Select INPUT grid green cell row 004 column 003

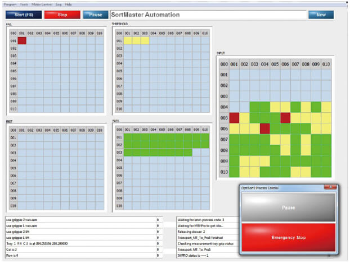tap(255, 107)
